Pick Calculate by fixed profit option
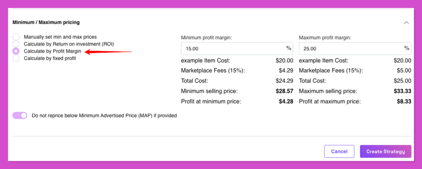The height and width of the screenshot is (169, 422). click(16, 58)
